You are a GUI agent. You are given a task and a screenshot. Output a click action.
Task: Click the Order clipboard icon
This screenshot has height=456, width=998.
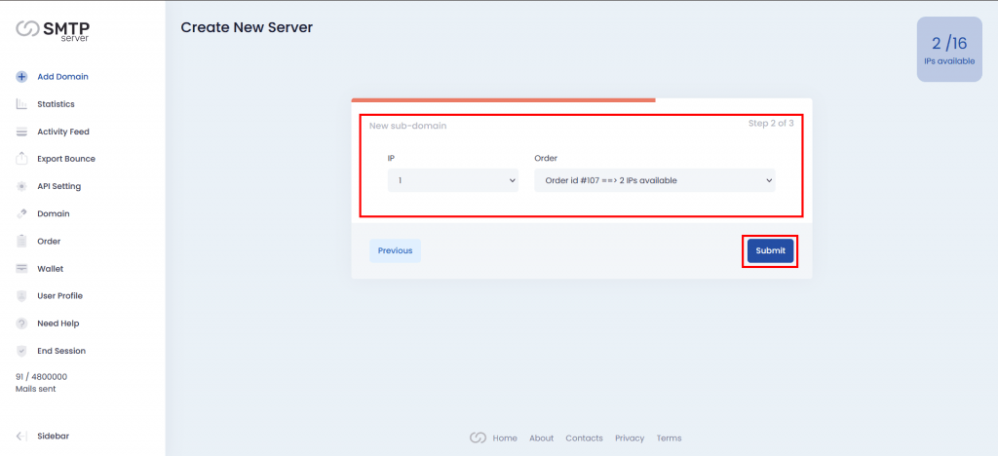(21, 241)
